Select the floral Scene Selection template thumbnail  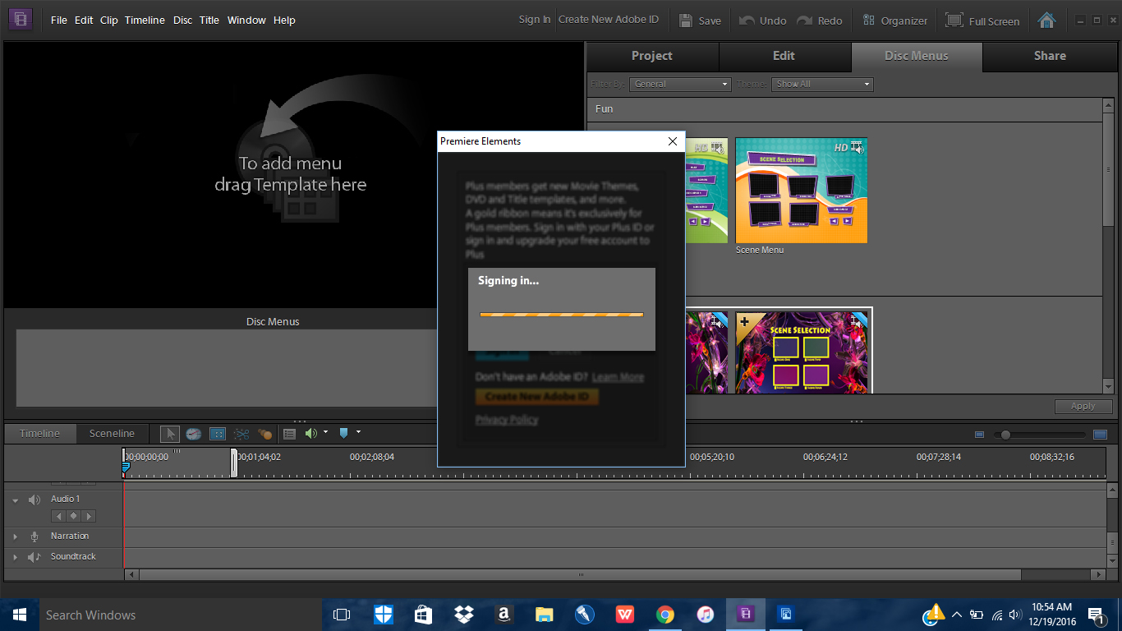[802, 352]
